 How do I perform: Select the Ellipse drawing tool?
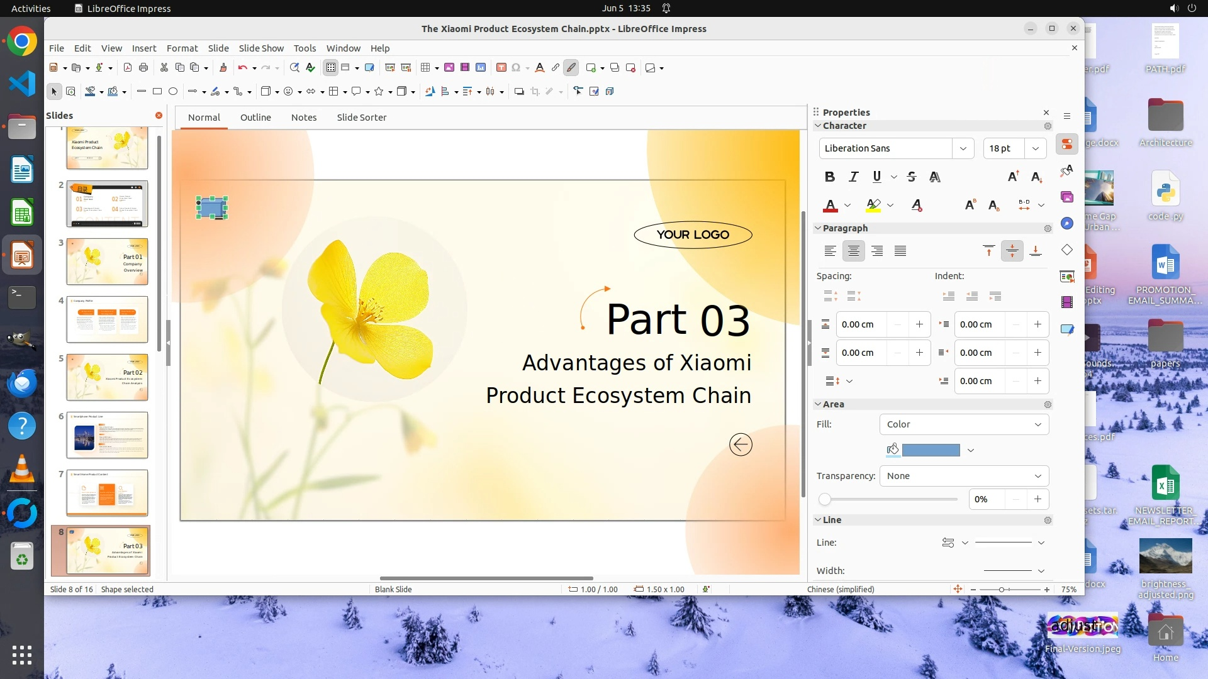[x=173, y=91]
